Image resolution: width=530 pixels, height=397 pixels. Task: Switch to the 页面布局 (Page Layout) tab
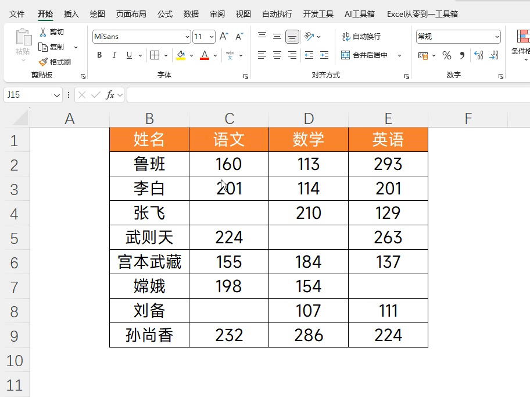(131, 14)
